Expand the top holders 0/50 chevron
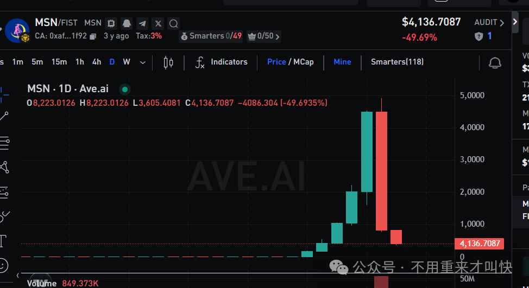The width and height of the screenshot is (529, 288). coord(278,37)
